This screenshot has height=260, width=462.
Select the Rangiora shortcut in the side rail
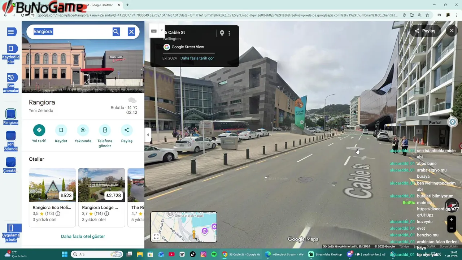click(x=11, y=117)
